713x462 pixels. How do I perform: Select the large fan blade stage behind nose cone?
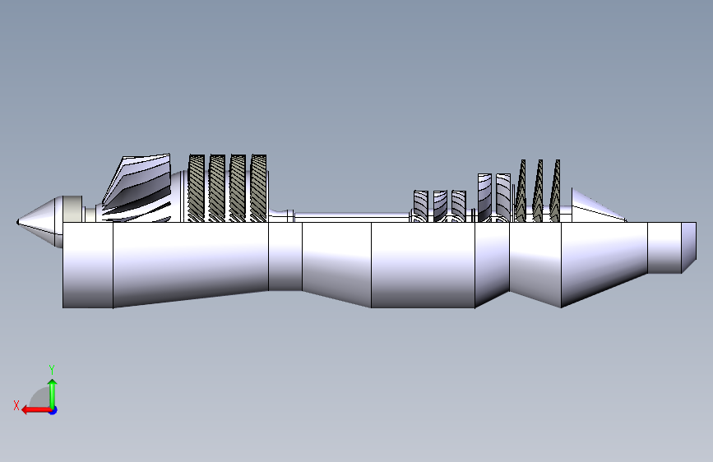pyautogui.click(x=137, y=189)
